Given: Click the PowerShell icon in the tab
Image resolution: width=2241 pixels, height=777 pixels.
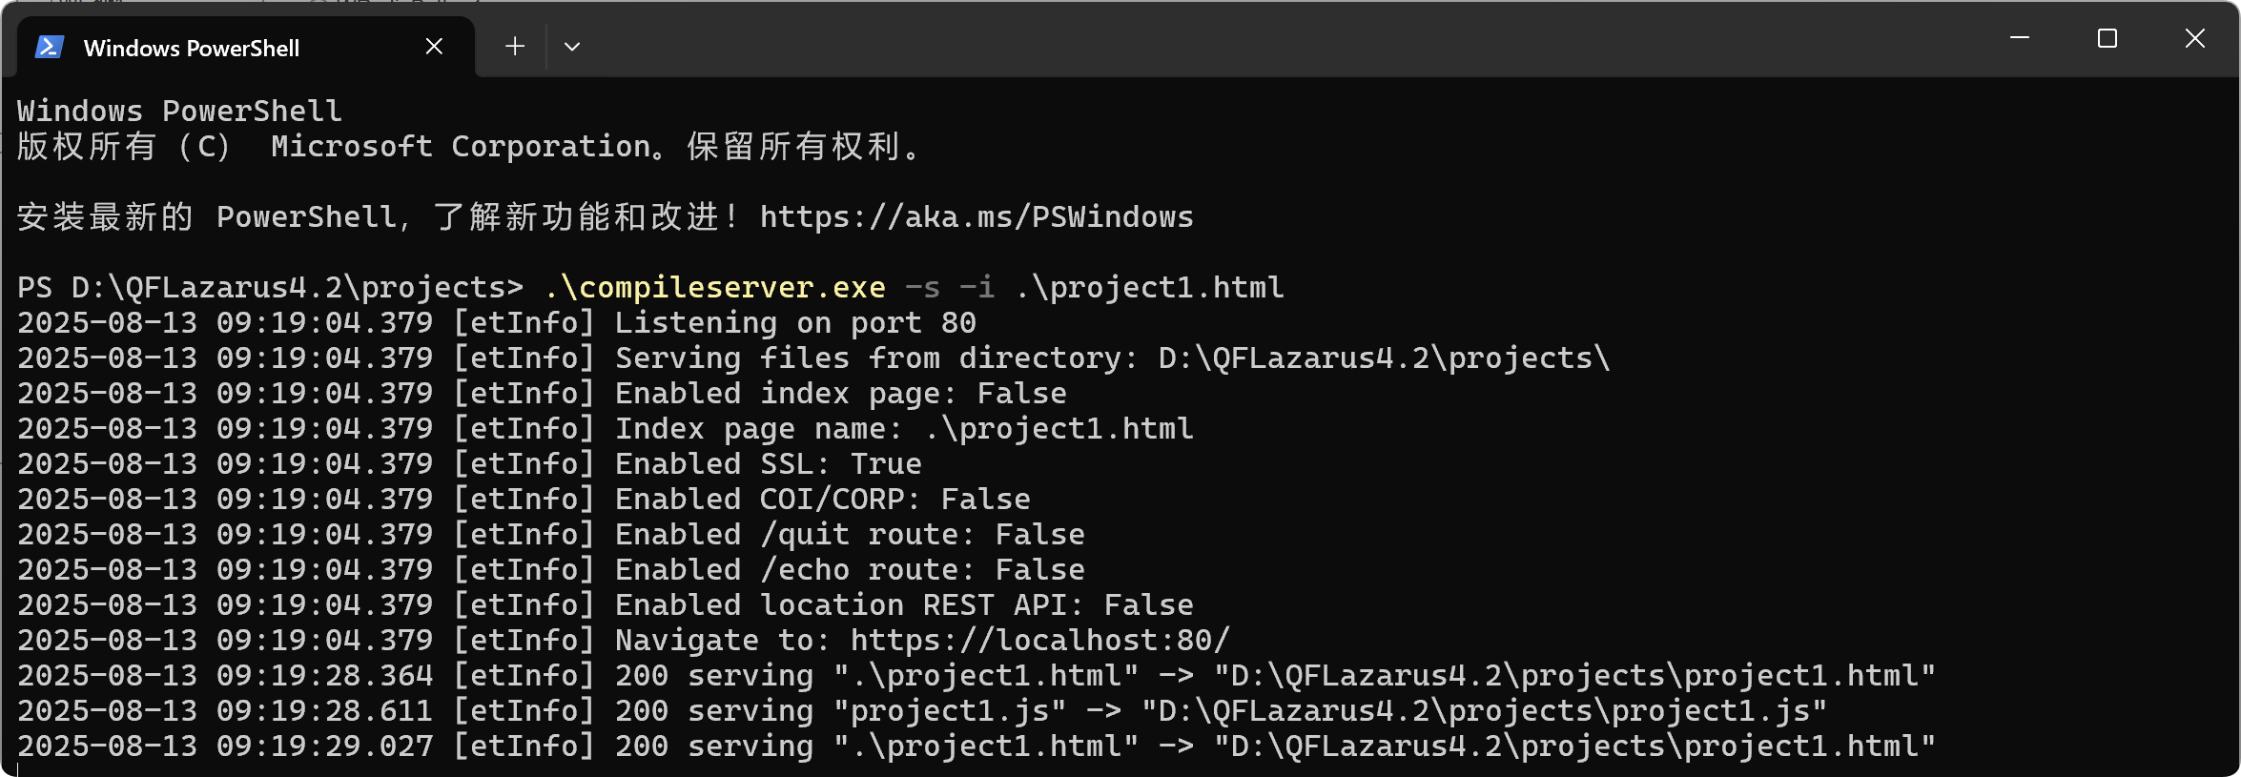Looking at the screenshot, I should coord(50,47).
